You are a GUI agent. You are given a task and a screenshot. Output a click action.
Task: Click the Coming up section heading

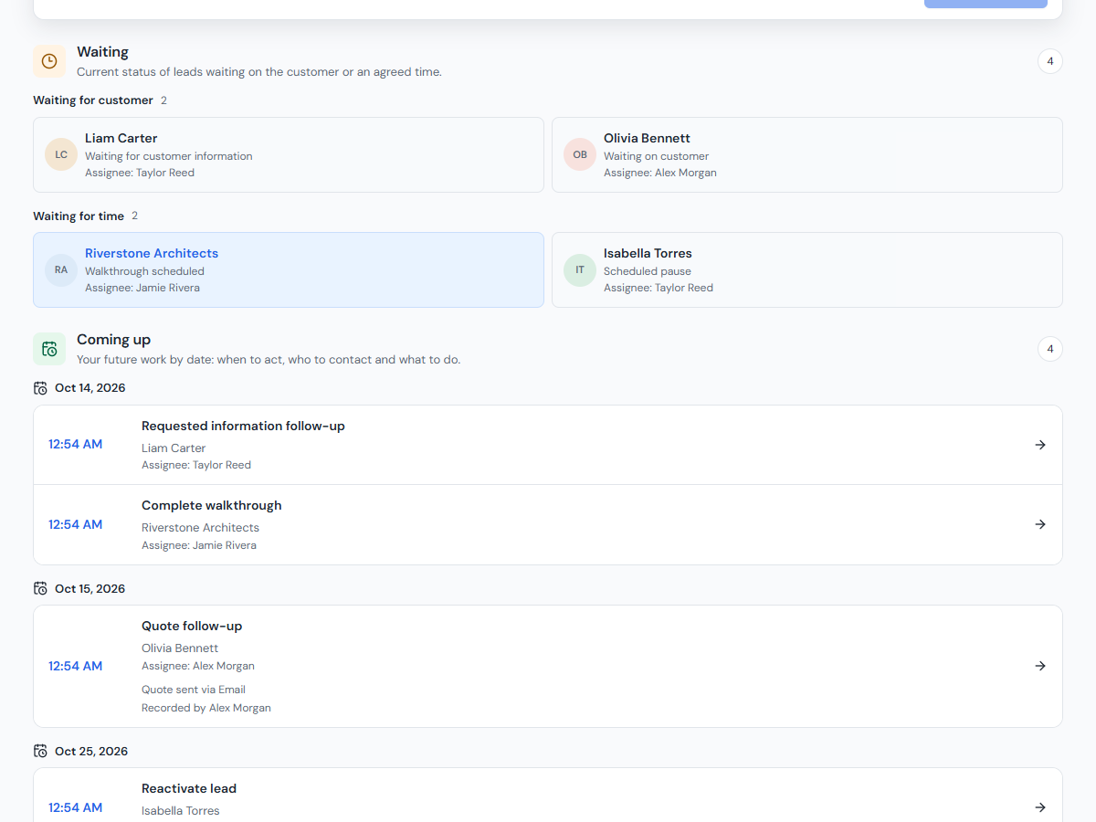point(114,340)
